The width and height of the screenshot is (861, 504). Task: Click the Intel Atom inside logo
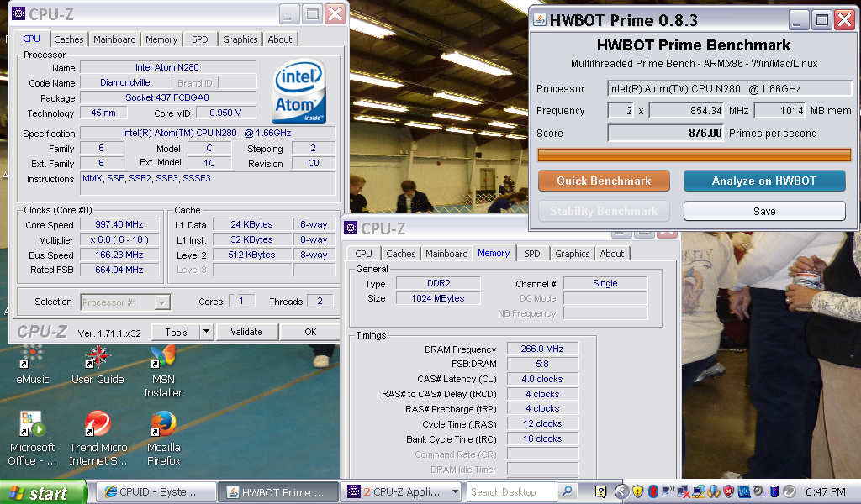pyautogui.click(x=298, y=91)
